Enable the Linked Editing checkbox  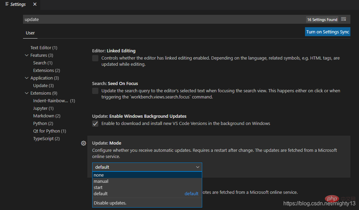[x=95, y=58]
